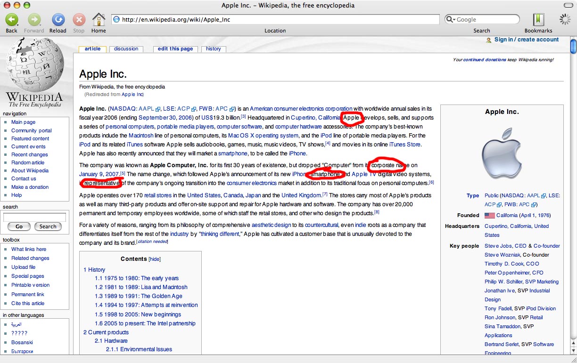Viewport: 577px width, 363px height.
Task: Reload the current page
Action: pyautogui.click(x=58, y=20)
